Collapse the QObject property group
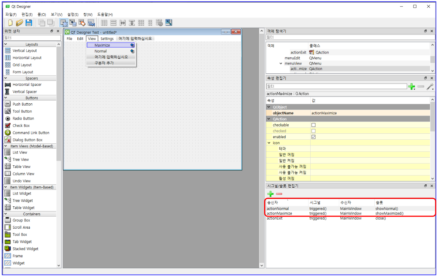437x276 pixels. (x=269, y=107)
